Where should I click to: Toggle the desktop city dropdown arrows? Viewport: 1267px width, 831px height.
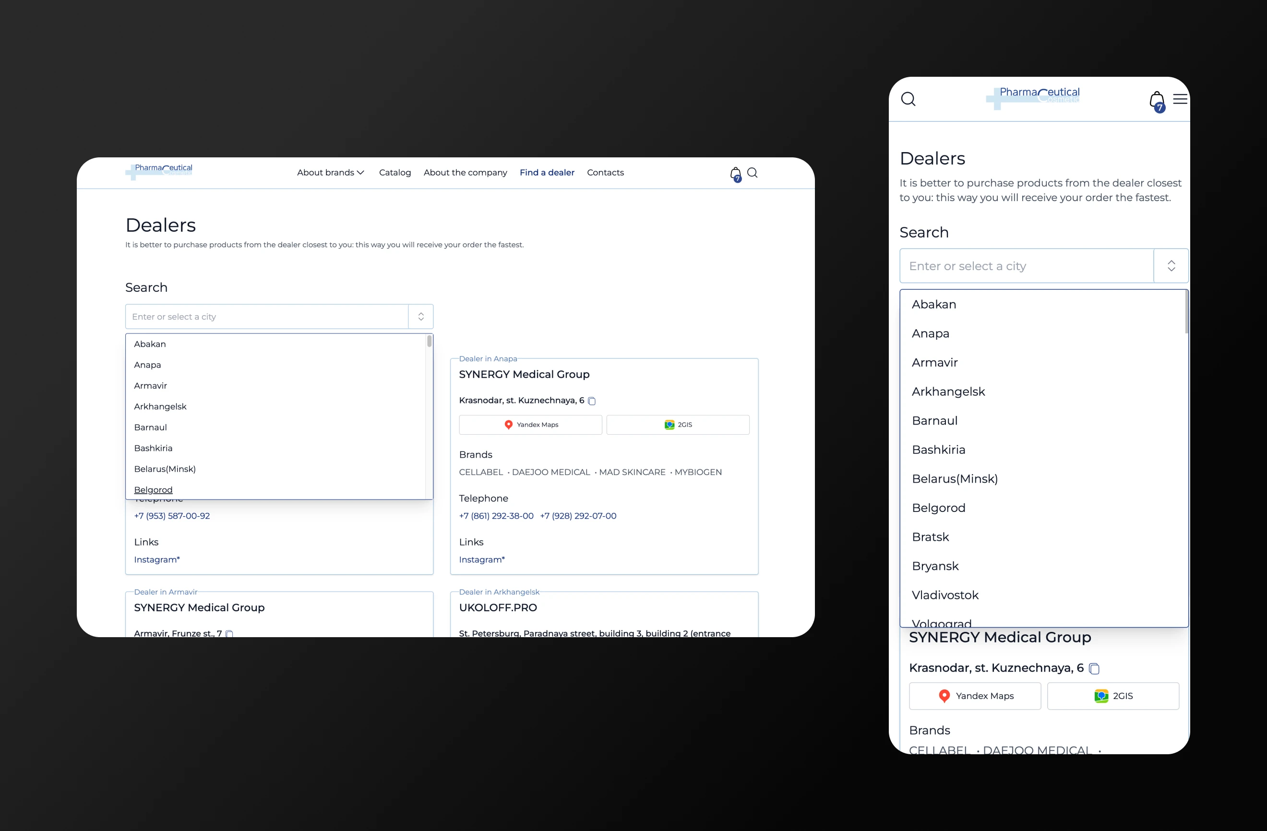[x=420, y=317]
